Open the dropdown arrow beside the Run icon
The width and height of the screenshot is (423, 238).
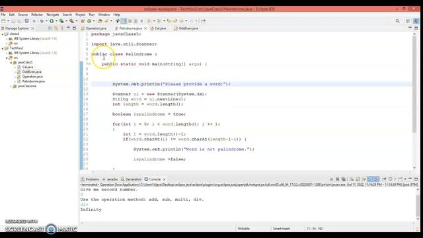click(x=56, y=21)
